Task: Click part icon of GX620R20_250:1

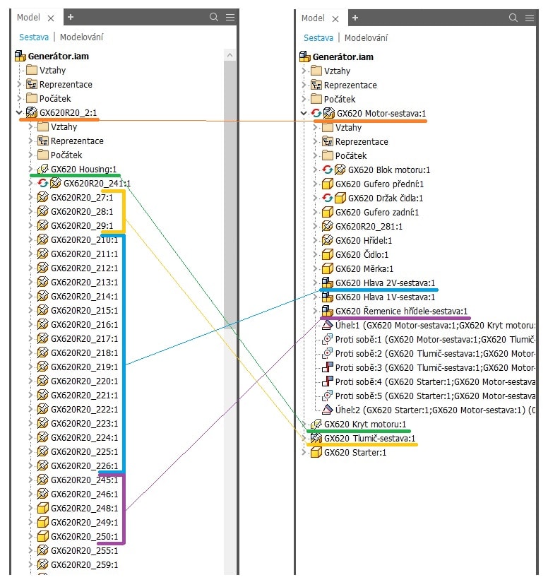Action: click(x=43, y=536)
